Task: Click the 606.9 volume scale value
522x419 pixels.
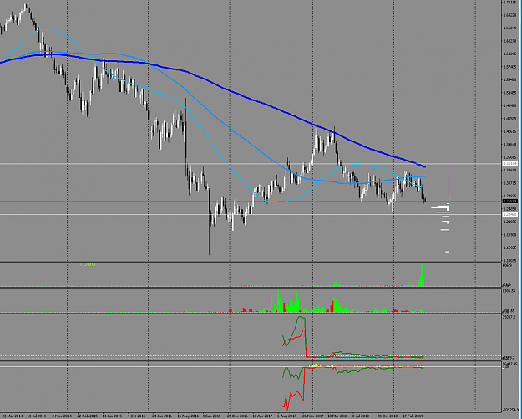Action: pyautogui.click(x=507, y=265)
